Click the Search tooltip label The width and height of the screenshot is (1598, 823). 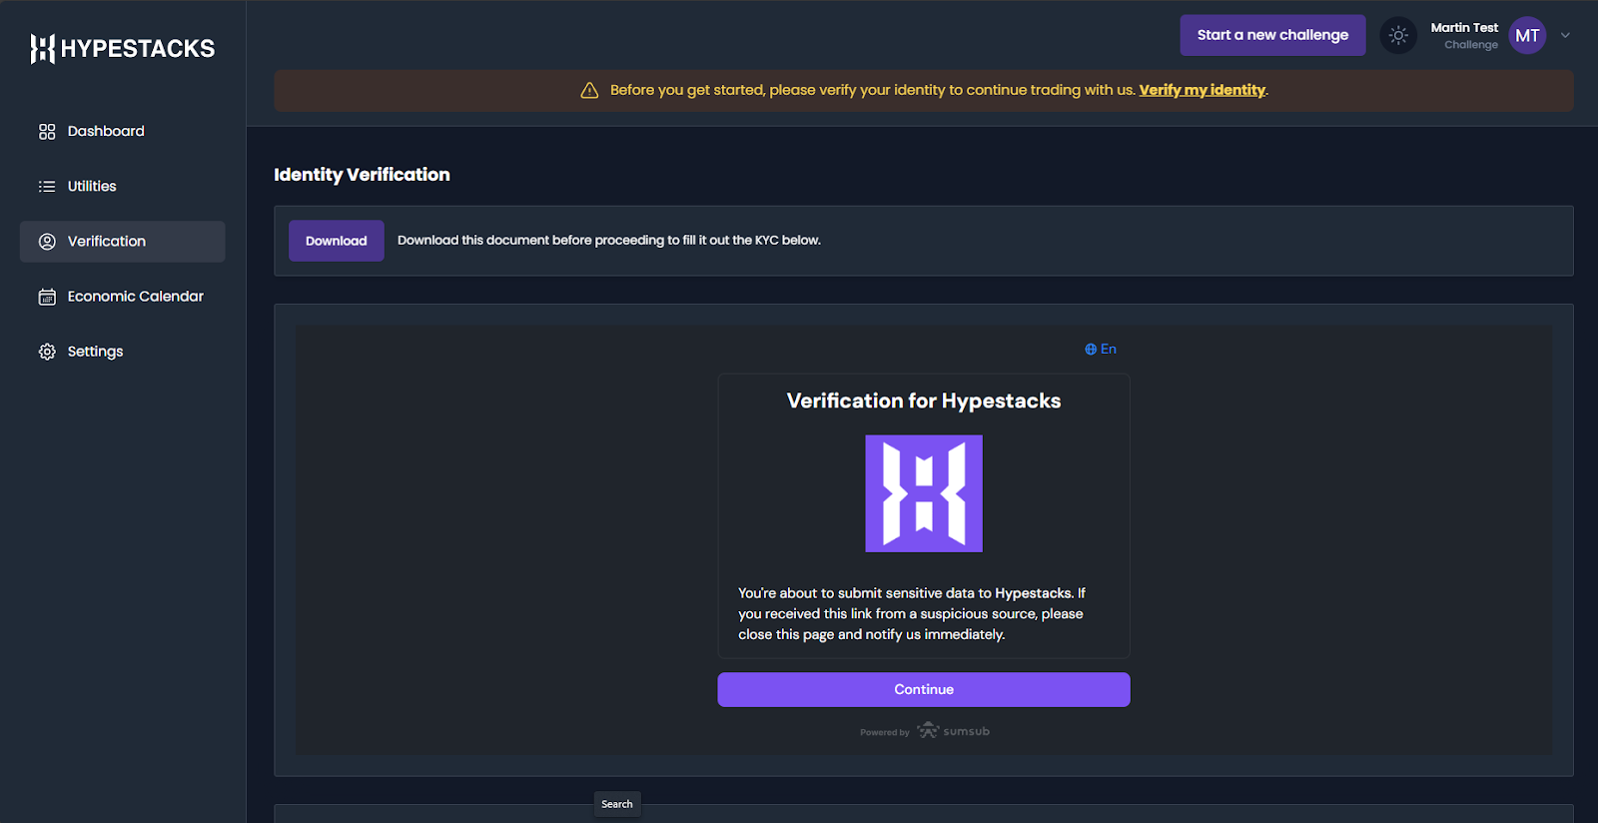tap(617, 804)
